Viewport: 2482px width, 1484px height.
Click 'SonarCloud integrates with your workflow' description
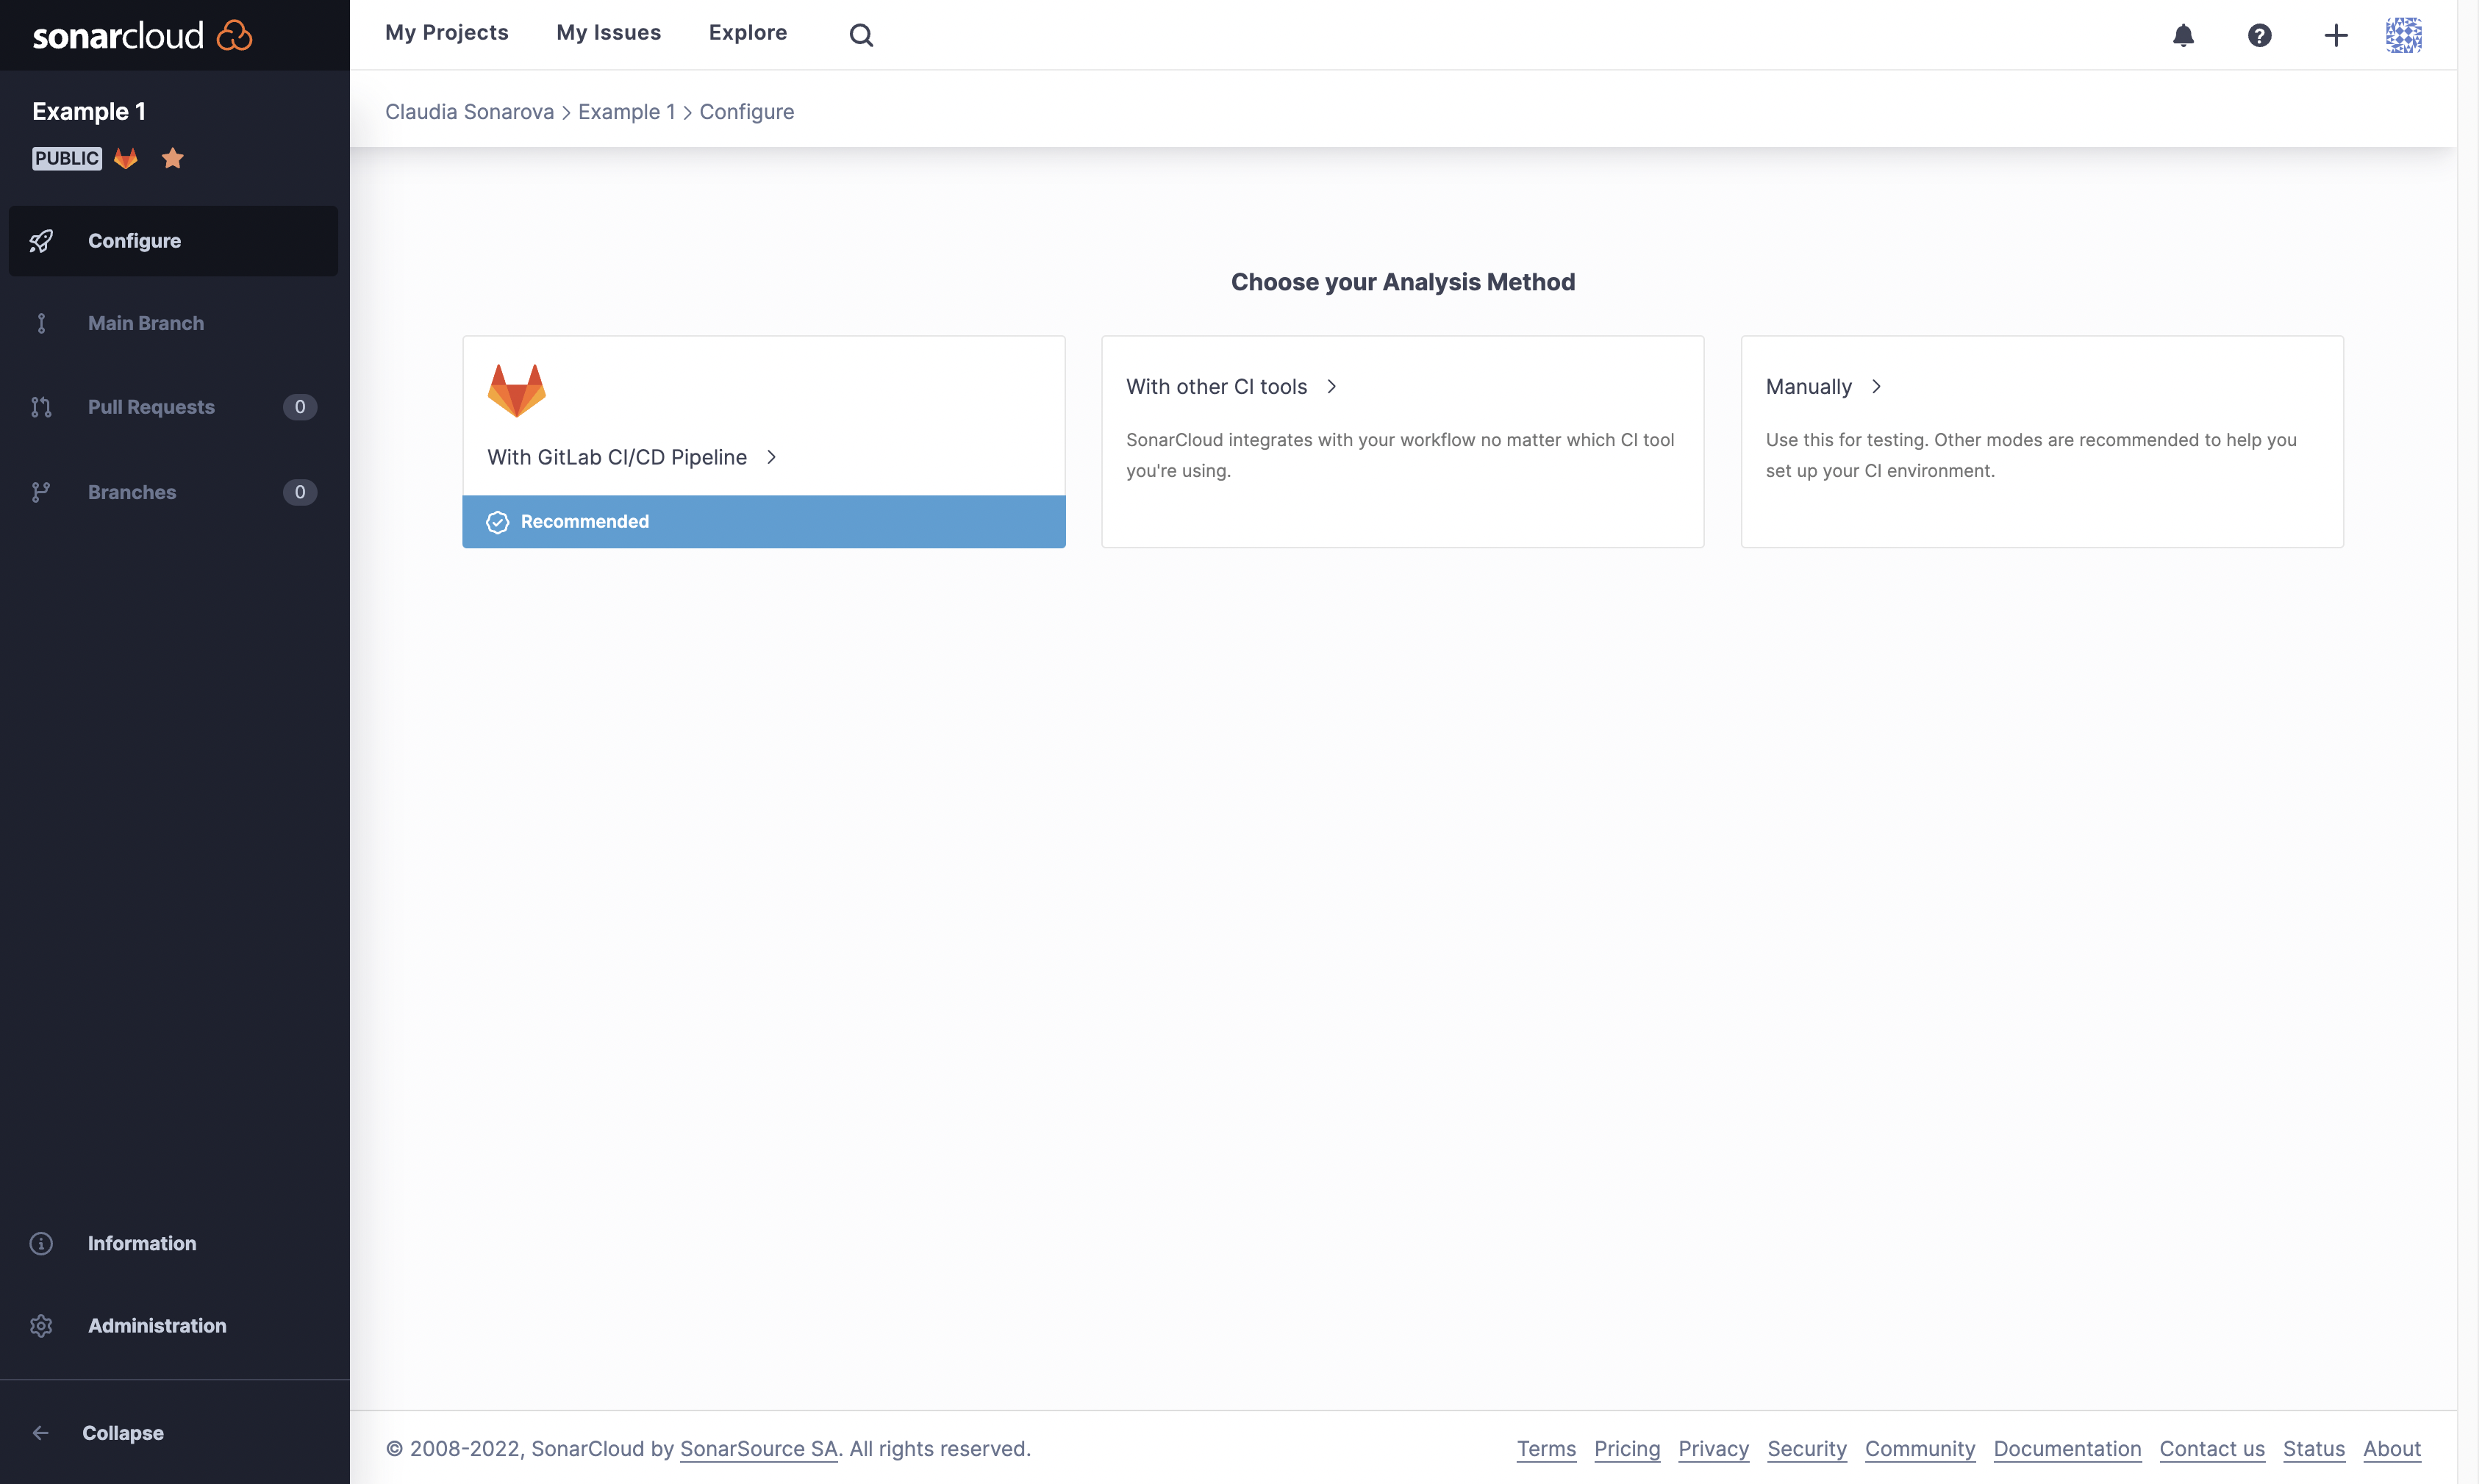[1400, 455]
